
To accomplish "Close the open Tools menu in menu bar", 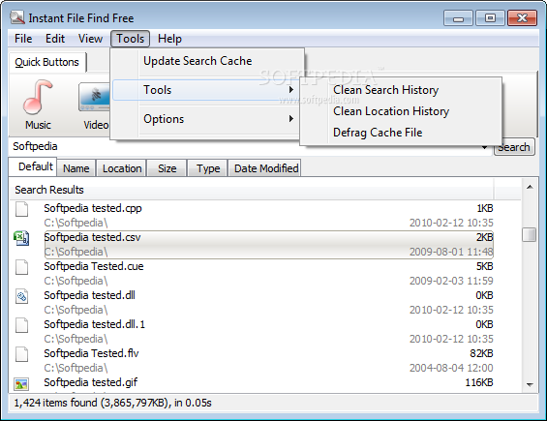I will (x=130, y=39).
